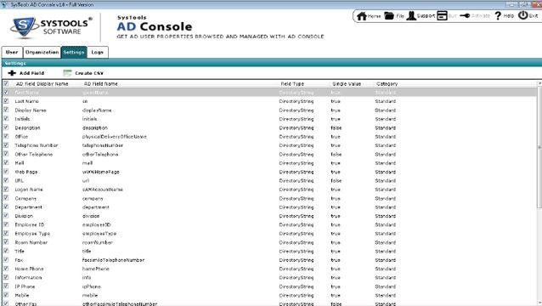
Task: Click the Exit power icon
Action: click(x=523, y=15)
